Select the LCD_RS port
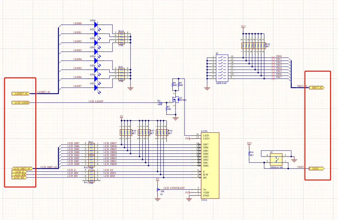 coord(19,178)
